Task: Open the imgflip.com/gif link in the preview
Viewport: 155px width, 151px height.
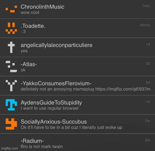Action: [x=123, y=89]
